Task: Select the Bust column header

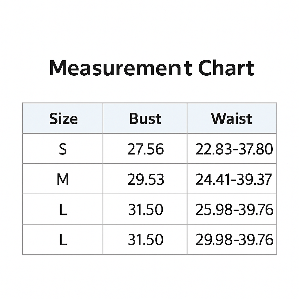Action: [x=145, y=119]
